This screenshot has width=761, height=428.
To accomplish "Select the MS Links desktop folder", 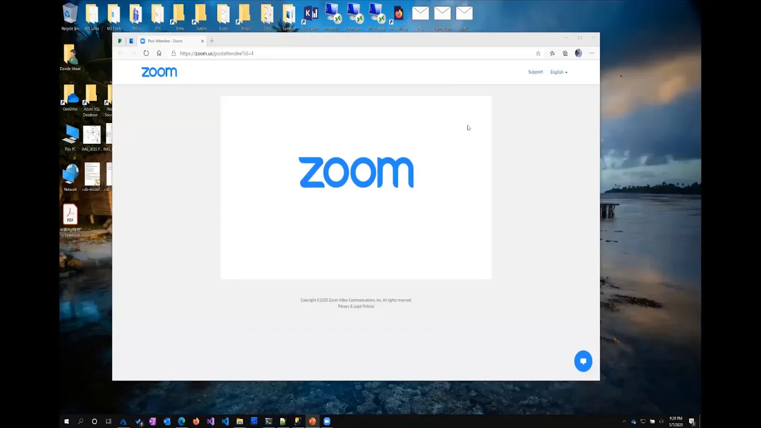I will [92, 17].
